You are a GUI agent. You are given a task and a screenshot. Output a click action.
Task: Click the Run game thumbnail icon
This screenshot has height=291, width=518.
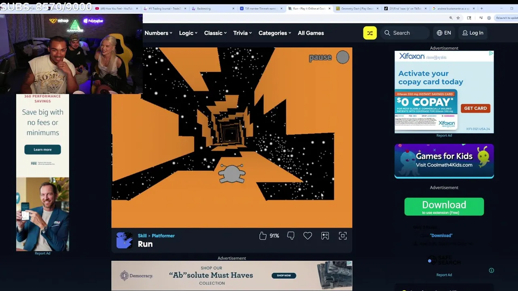[x=124, y=240]
